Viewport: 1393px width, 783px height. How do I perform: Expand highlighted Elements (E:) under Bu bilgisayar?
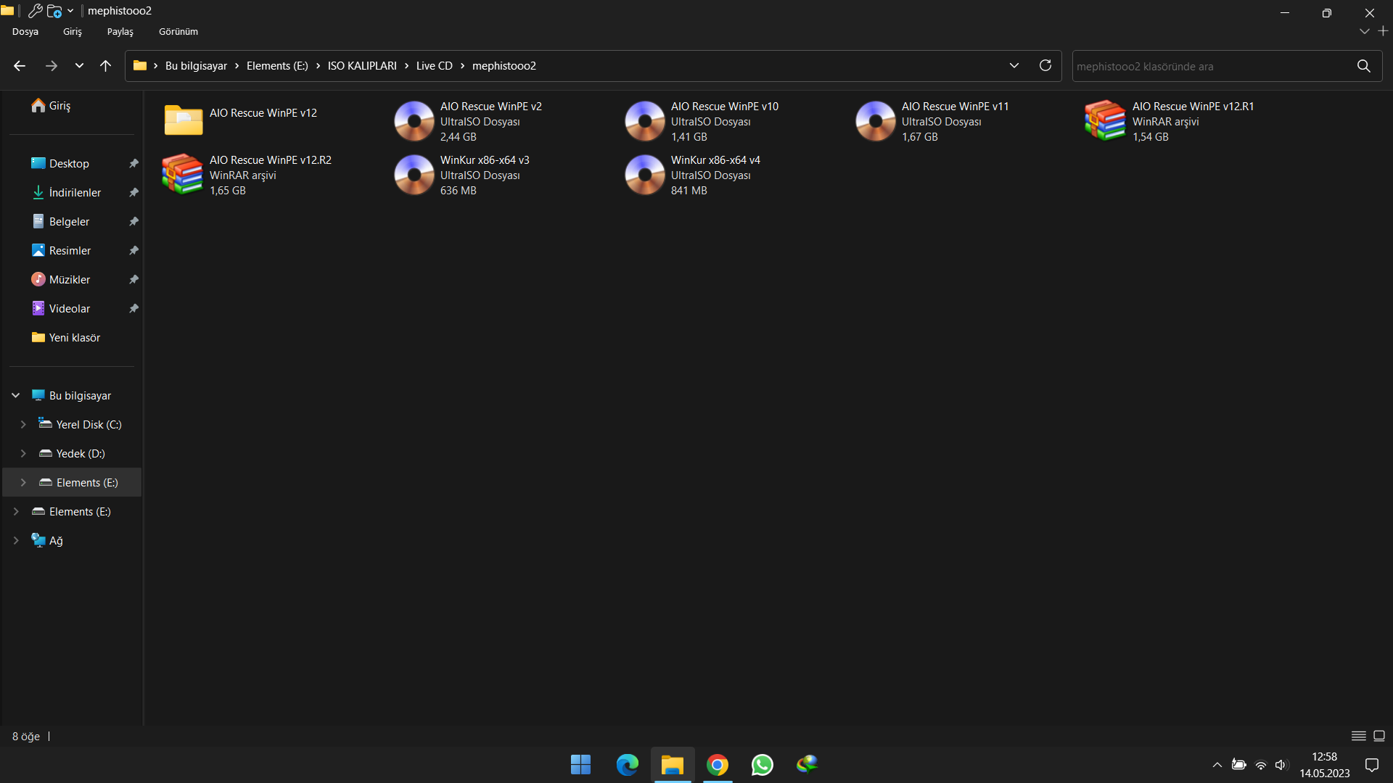(23, 483)
